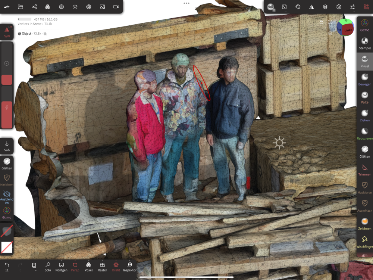Screen dimensions: 373x280
Task: Open the layers stack menu
Action: (325, 7)
